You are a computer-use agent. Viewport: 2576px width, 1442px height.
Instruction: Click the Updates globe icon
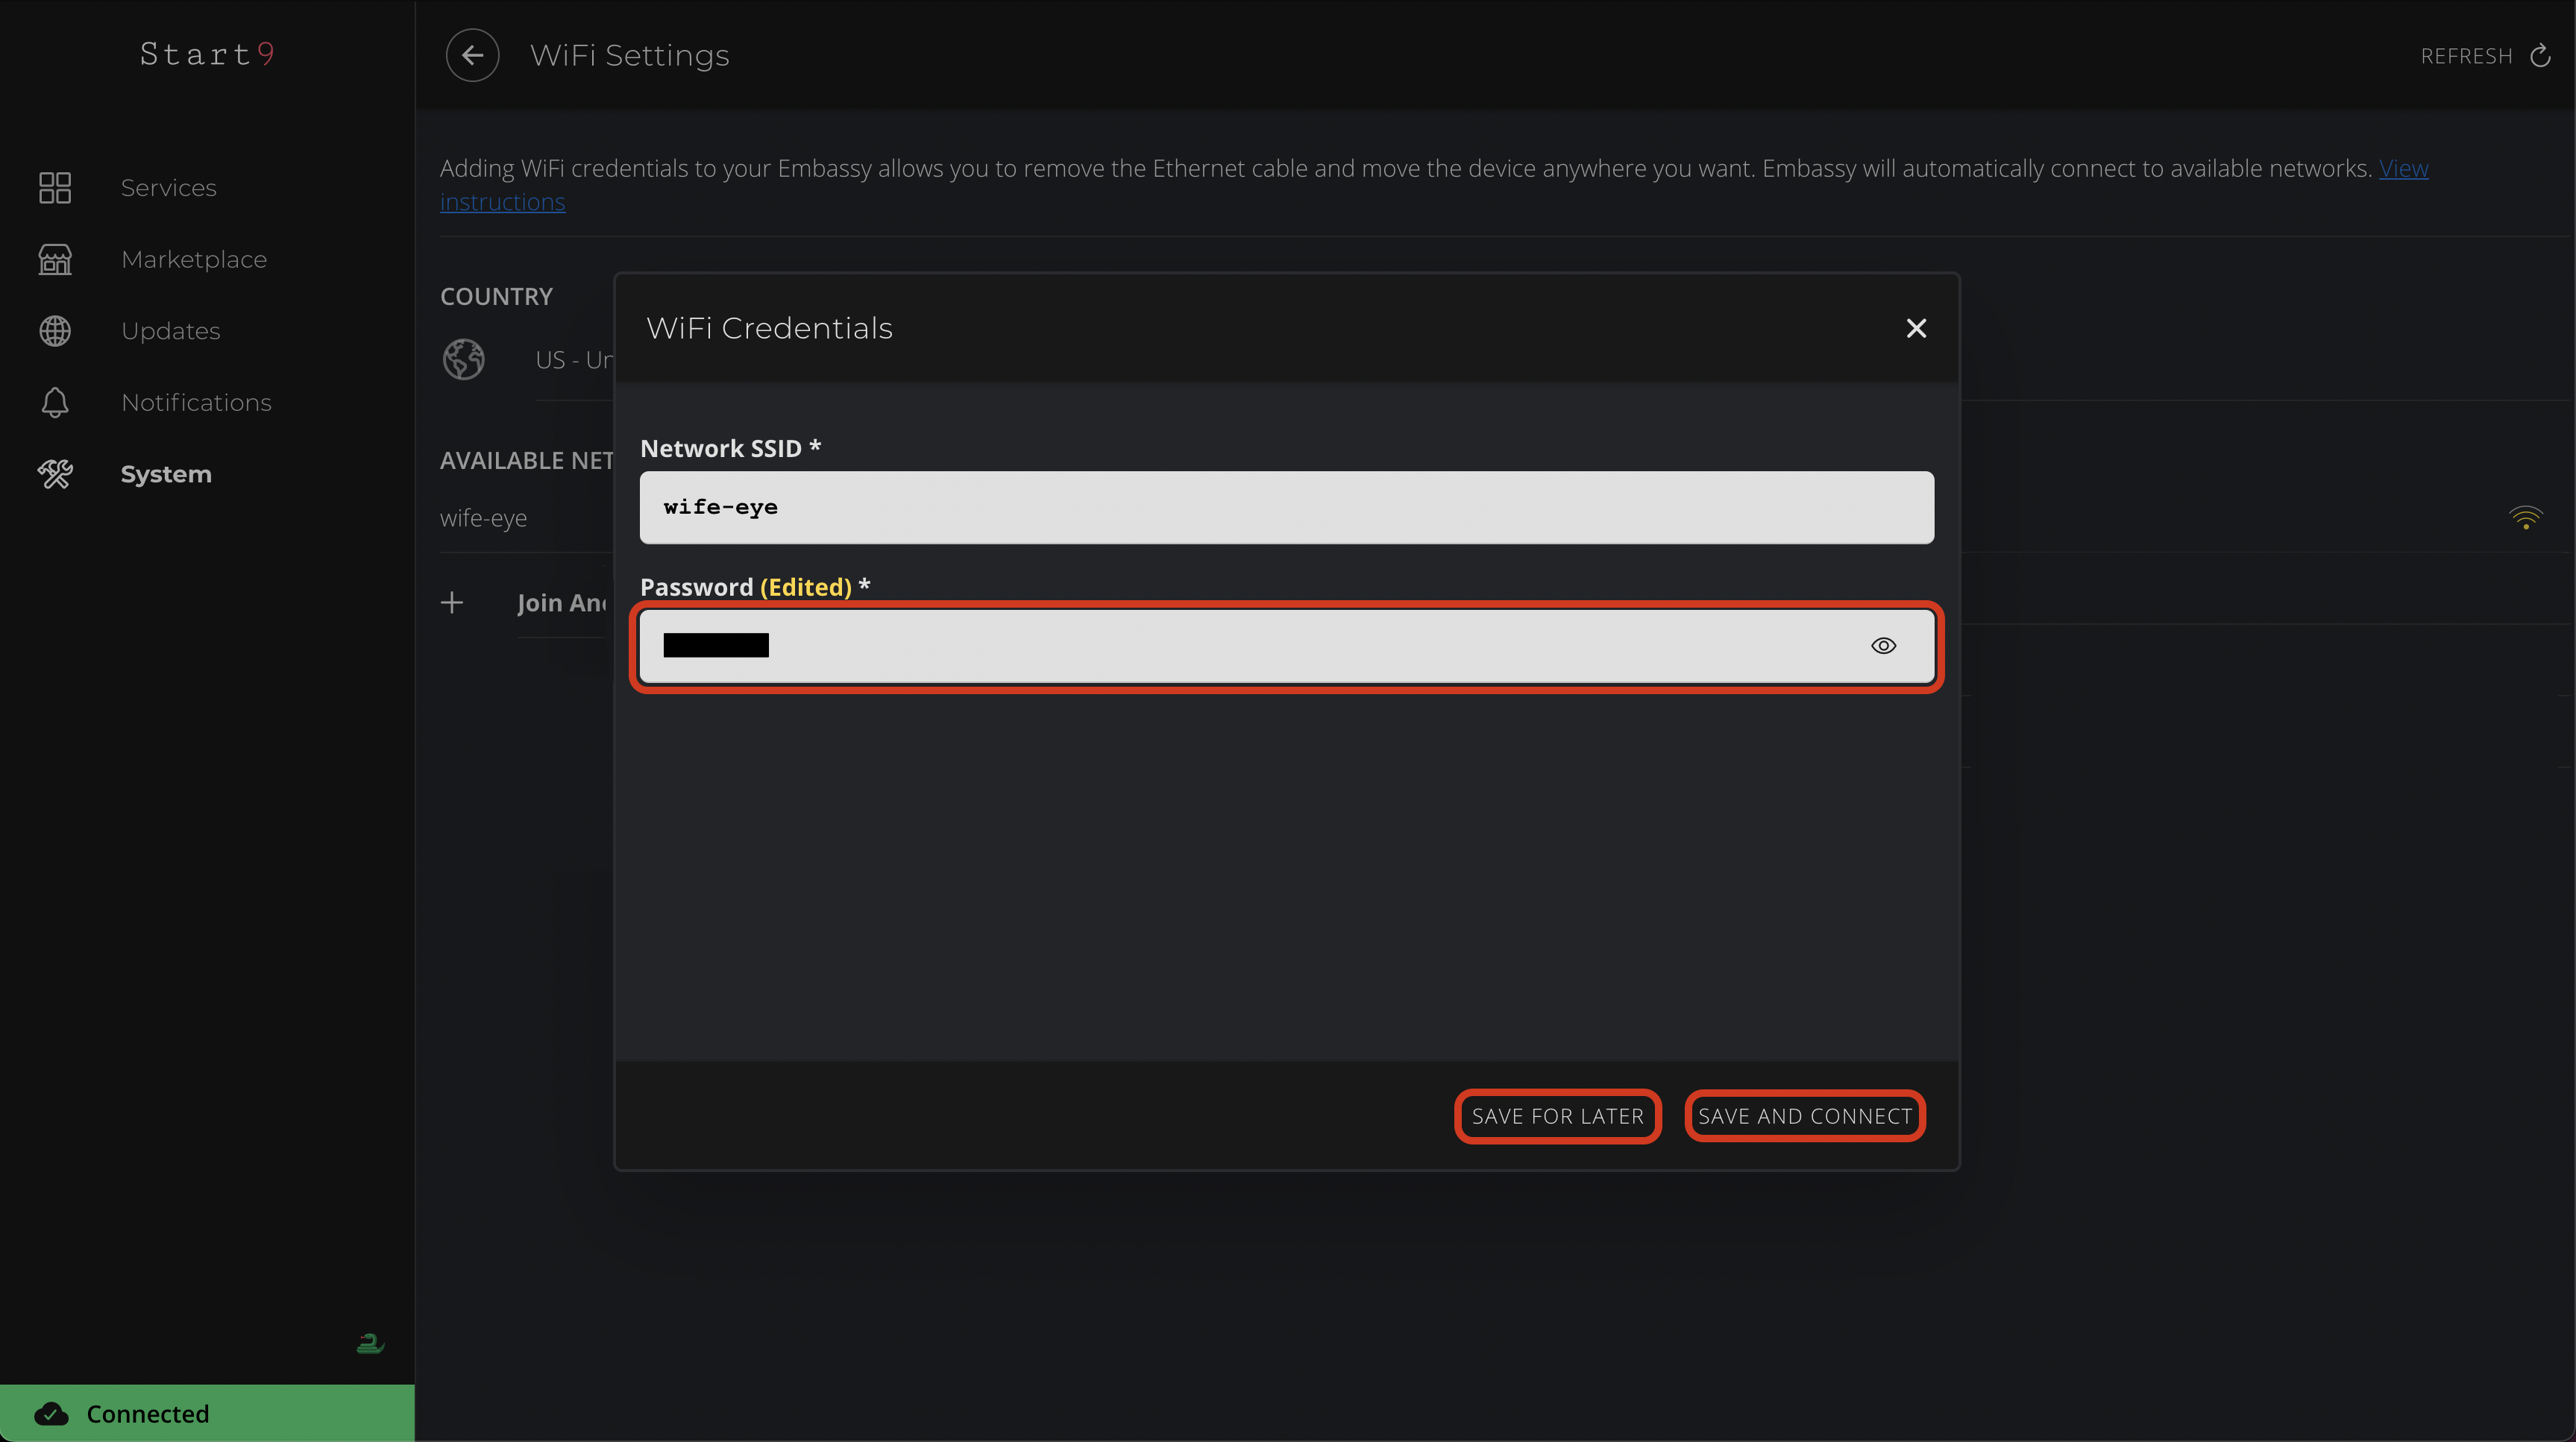coord(55,331)
